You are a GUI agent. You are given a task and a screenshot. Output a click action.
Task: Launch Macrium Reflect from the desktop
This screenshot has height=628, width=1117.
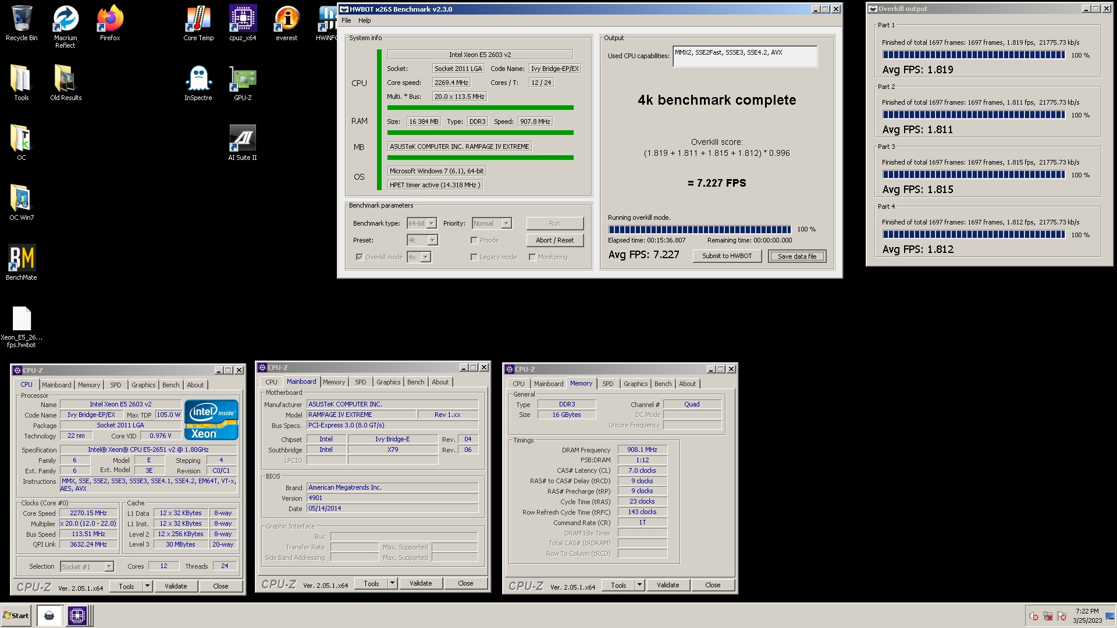click(x=65, y=27)
